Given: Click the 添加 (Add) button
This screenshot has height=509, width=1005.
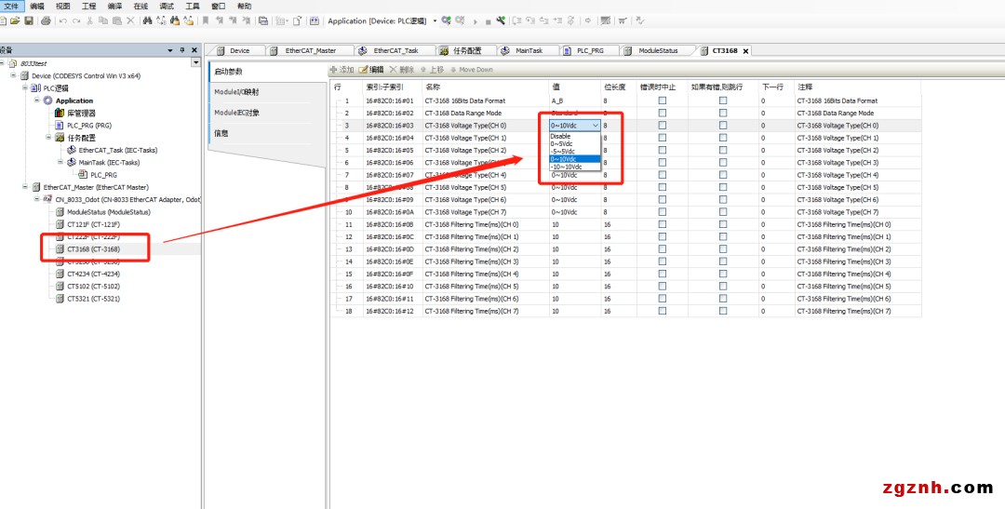Looking at the screenshot, I should click(342, 70).
